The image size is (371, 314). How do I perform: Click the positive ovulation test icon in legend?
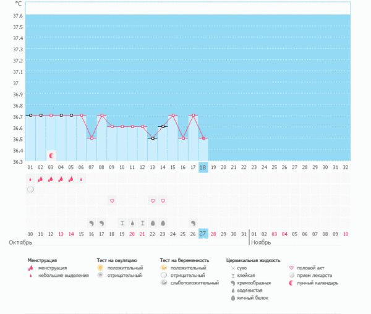coord(100,268)
